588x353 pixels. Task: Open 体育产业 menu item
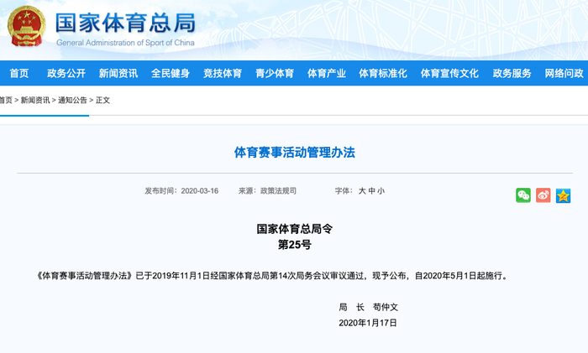pos(327,73)
